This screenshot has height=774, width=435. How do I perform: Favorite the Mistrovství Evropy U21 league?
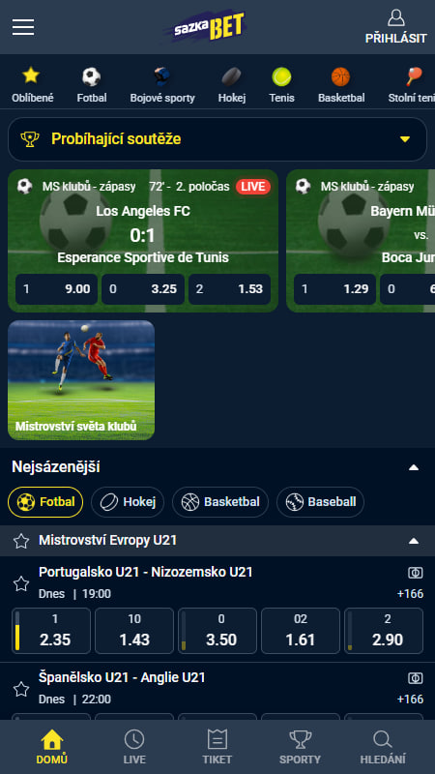(21, 541)
